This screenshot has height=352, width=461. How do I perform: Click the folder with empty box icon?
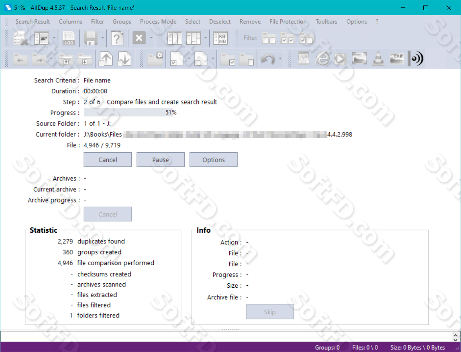pos(246,60)
